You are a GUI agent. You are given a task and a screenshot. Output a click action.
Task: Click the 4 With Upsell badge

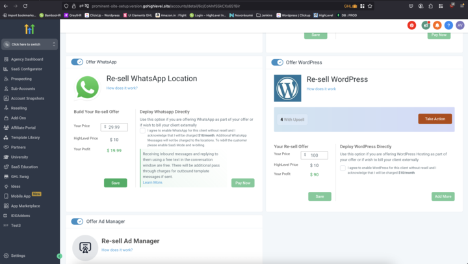point(292,120)
